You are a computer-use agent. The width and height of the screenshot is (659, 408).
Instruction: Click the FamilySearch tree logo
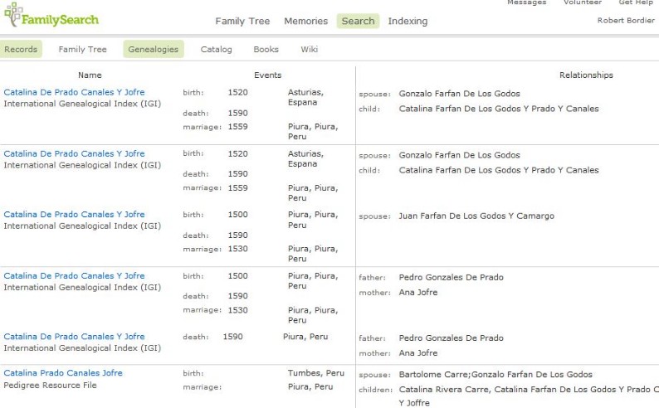[51, 16]
